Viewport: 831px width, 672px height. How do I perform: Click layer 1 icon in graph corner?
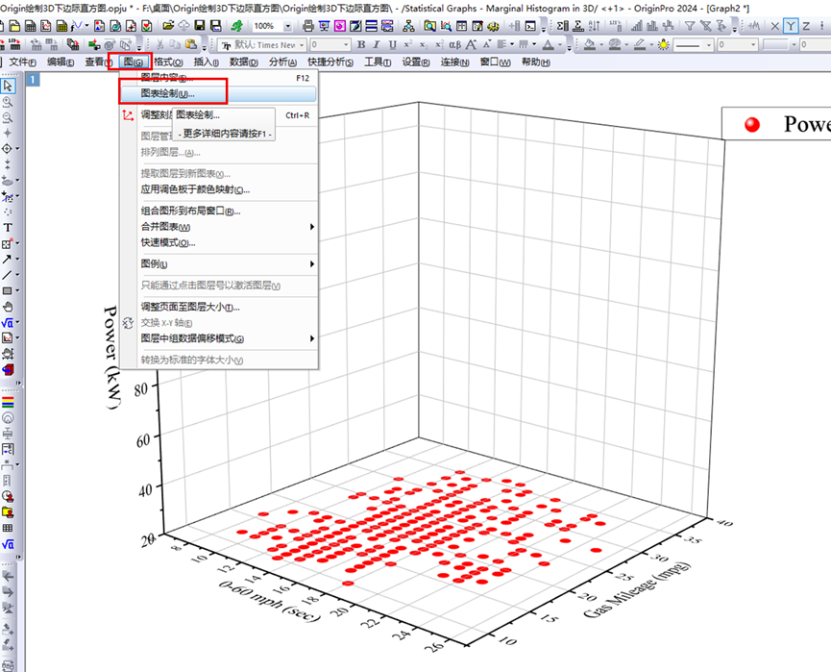pyautogui.click(x=33, y=80)
